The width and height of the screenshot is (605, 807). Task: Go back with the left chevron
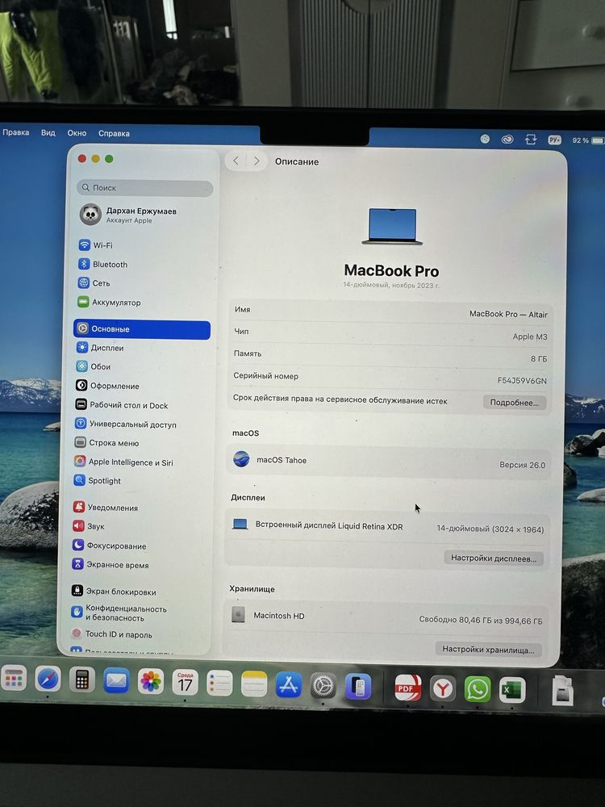tap(236, 161)
